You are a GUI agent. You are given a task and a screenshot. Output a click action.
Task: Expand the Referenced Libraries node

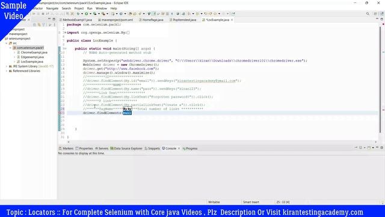7,71
